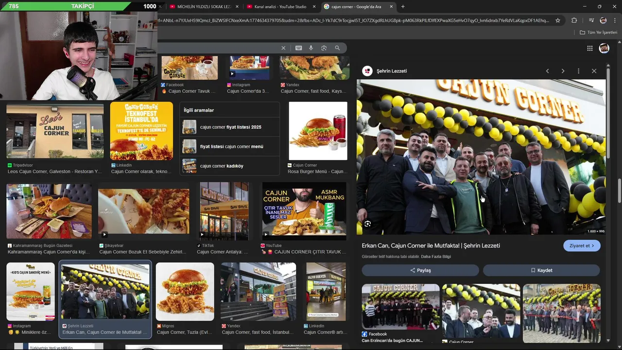
Task: Close the cajun corner Google tab
Action: click(x=391, y=7)
